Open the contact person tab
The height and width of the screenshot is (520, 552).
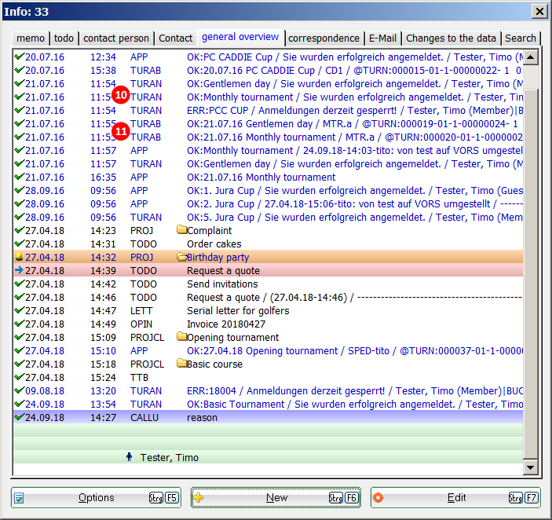[x=115, y=38]
